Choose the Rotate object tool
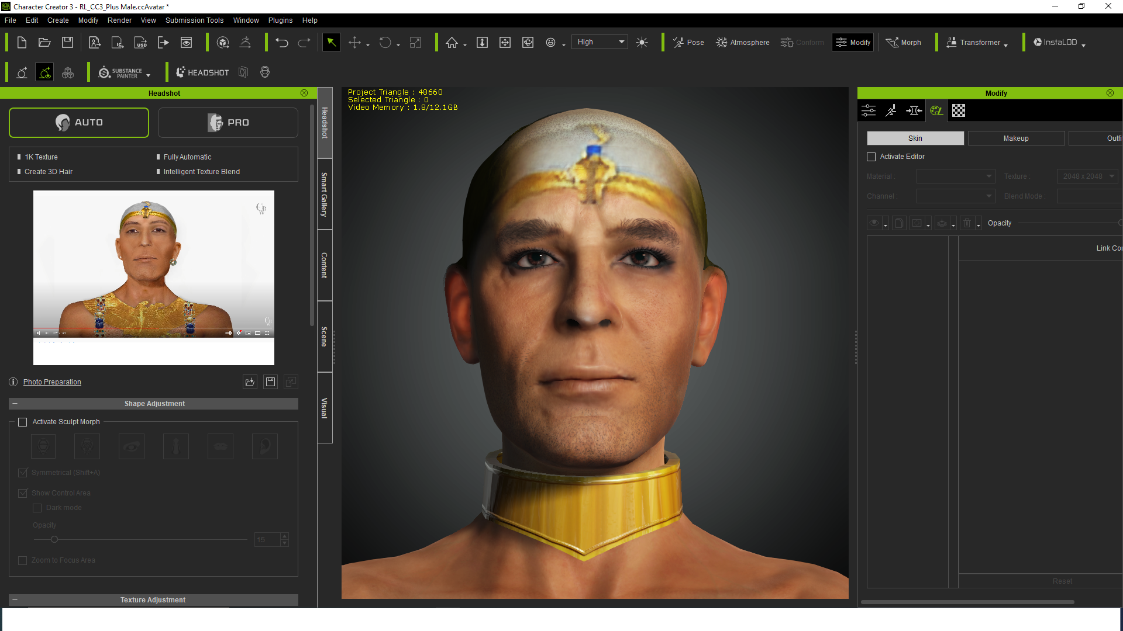Screen dimensions: 1123x631 [385, 42]
